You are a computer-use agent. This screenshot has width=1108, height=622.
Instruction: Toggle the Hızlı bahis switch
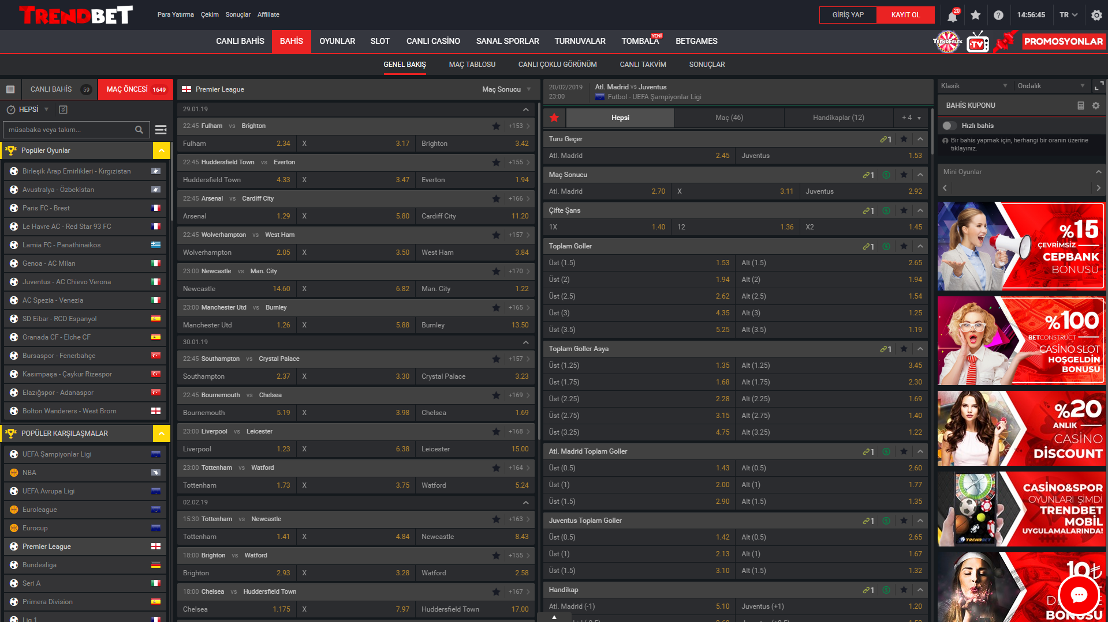947,126
